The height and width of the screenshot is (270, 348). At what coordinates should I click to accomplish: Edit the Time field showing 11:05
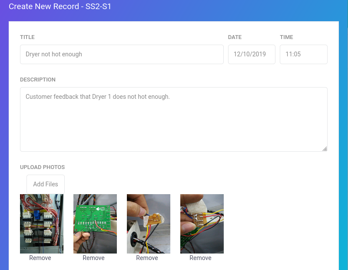click(x=304, y=55)
